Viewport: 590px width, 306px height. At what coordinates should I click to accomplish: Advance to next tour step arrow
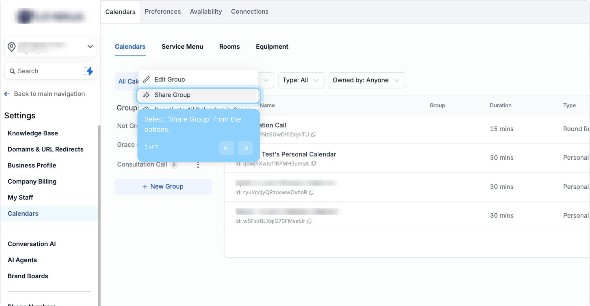[x=245, y=148]
